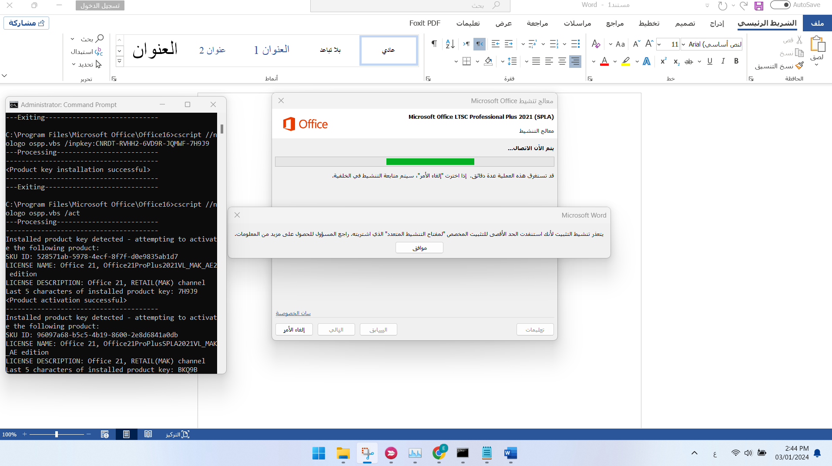Click the Increase Font Size icon
This screenshot has height=466, width=832.
649,44
